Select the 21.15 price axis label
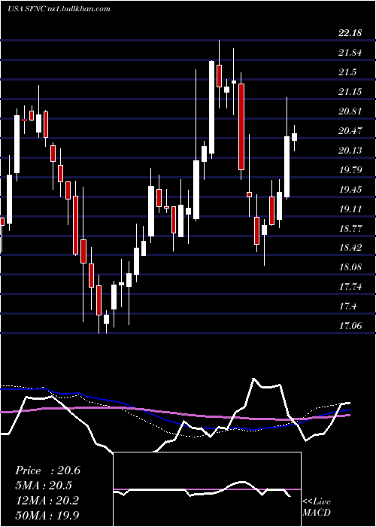Viewport: 376px width, 527px height. coord(350,91)
